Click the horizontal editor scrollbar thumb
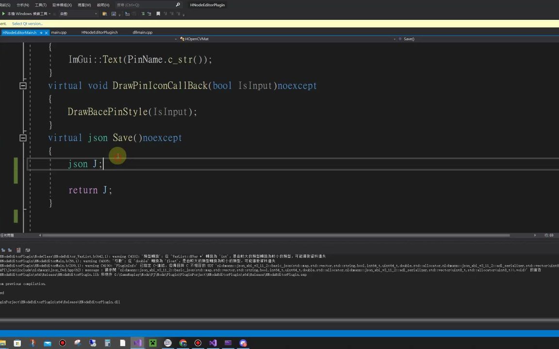 click(276, 236)
